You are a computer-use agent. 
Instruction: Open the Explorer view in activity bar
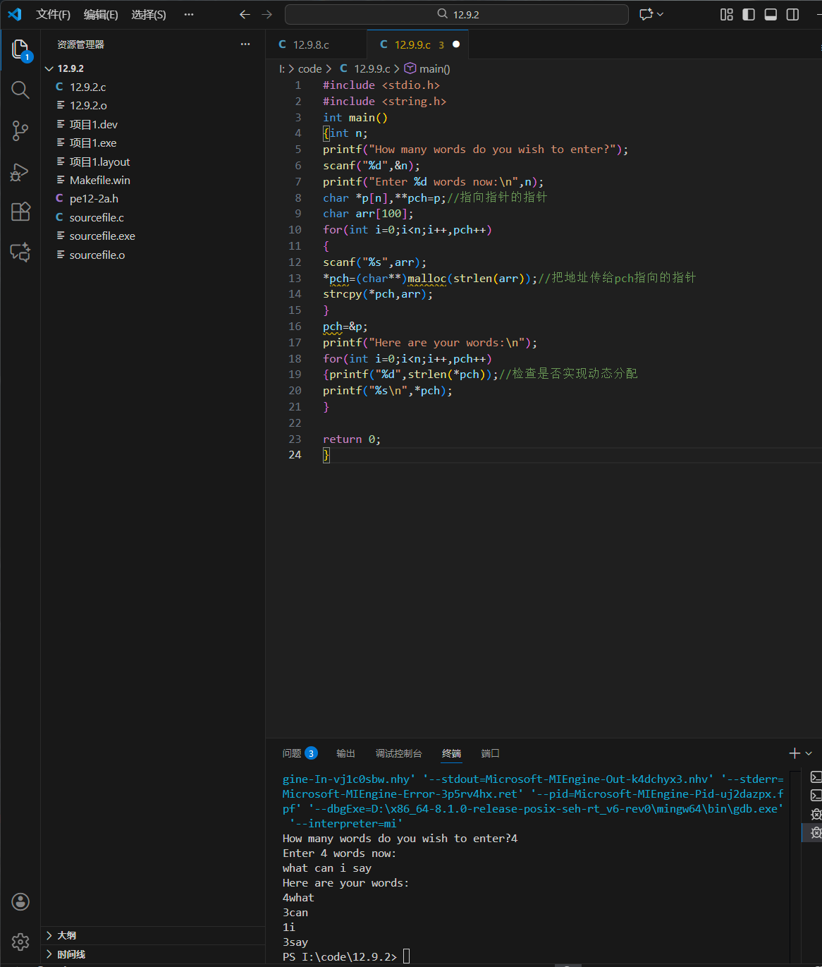(20, 49)
